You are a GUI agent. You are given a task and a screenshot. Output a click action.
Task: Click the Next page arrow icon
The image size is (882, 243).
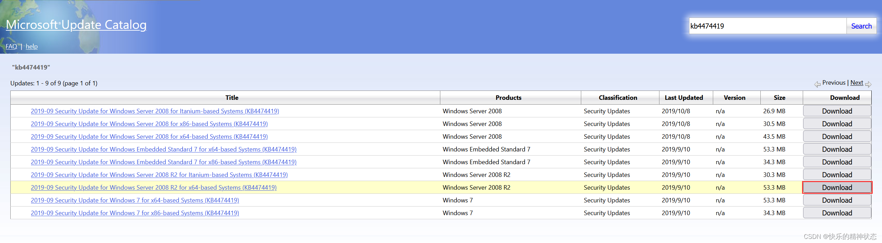coord(868,84)
